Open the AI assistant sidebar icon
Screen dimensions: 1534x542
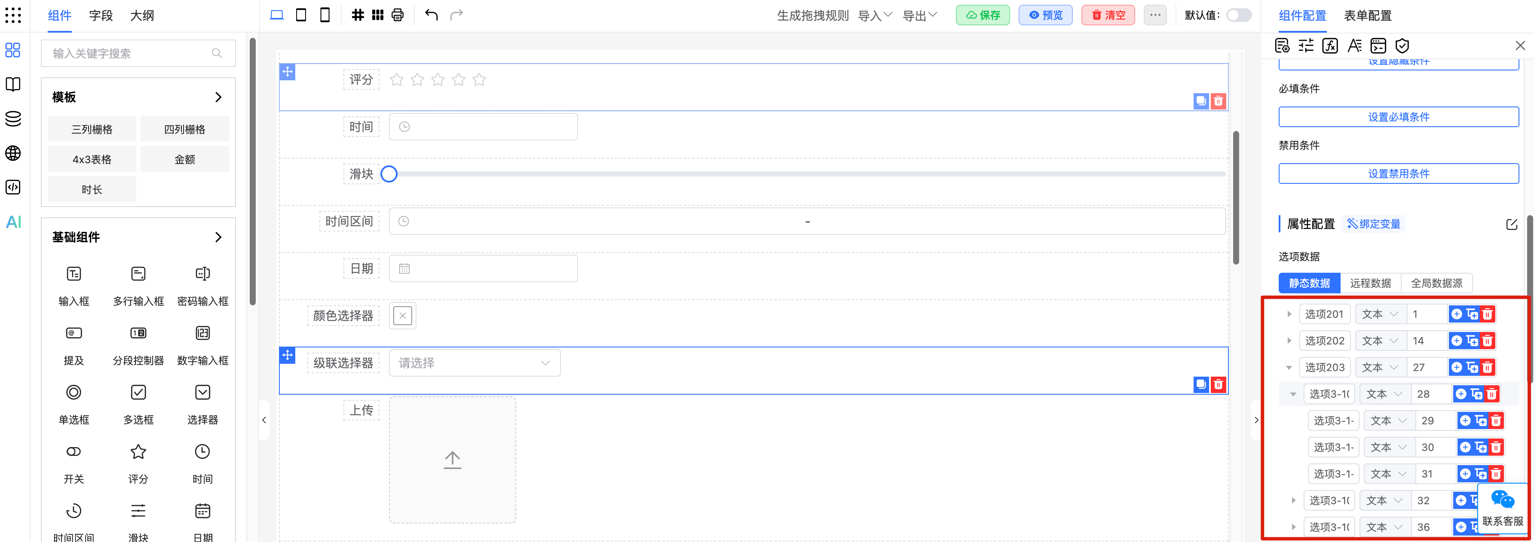pyautogui.click(x=13, y=222)
